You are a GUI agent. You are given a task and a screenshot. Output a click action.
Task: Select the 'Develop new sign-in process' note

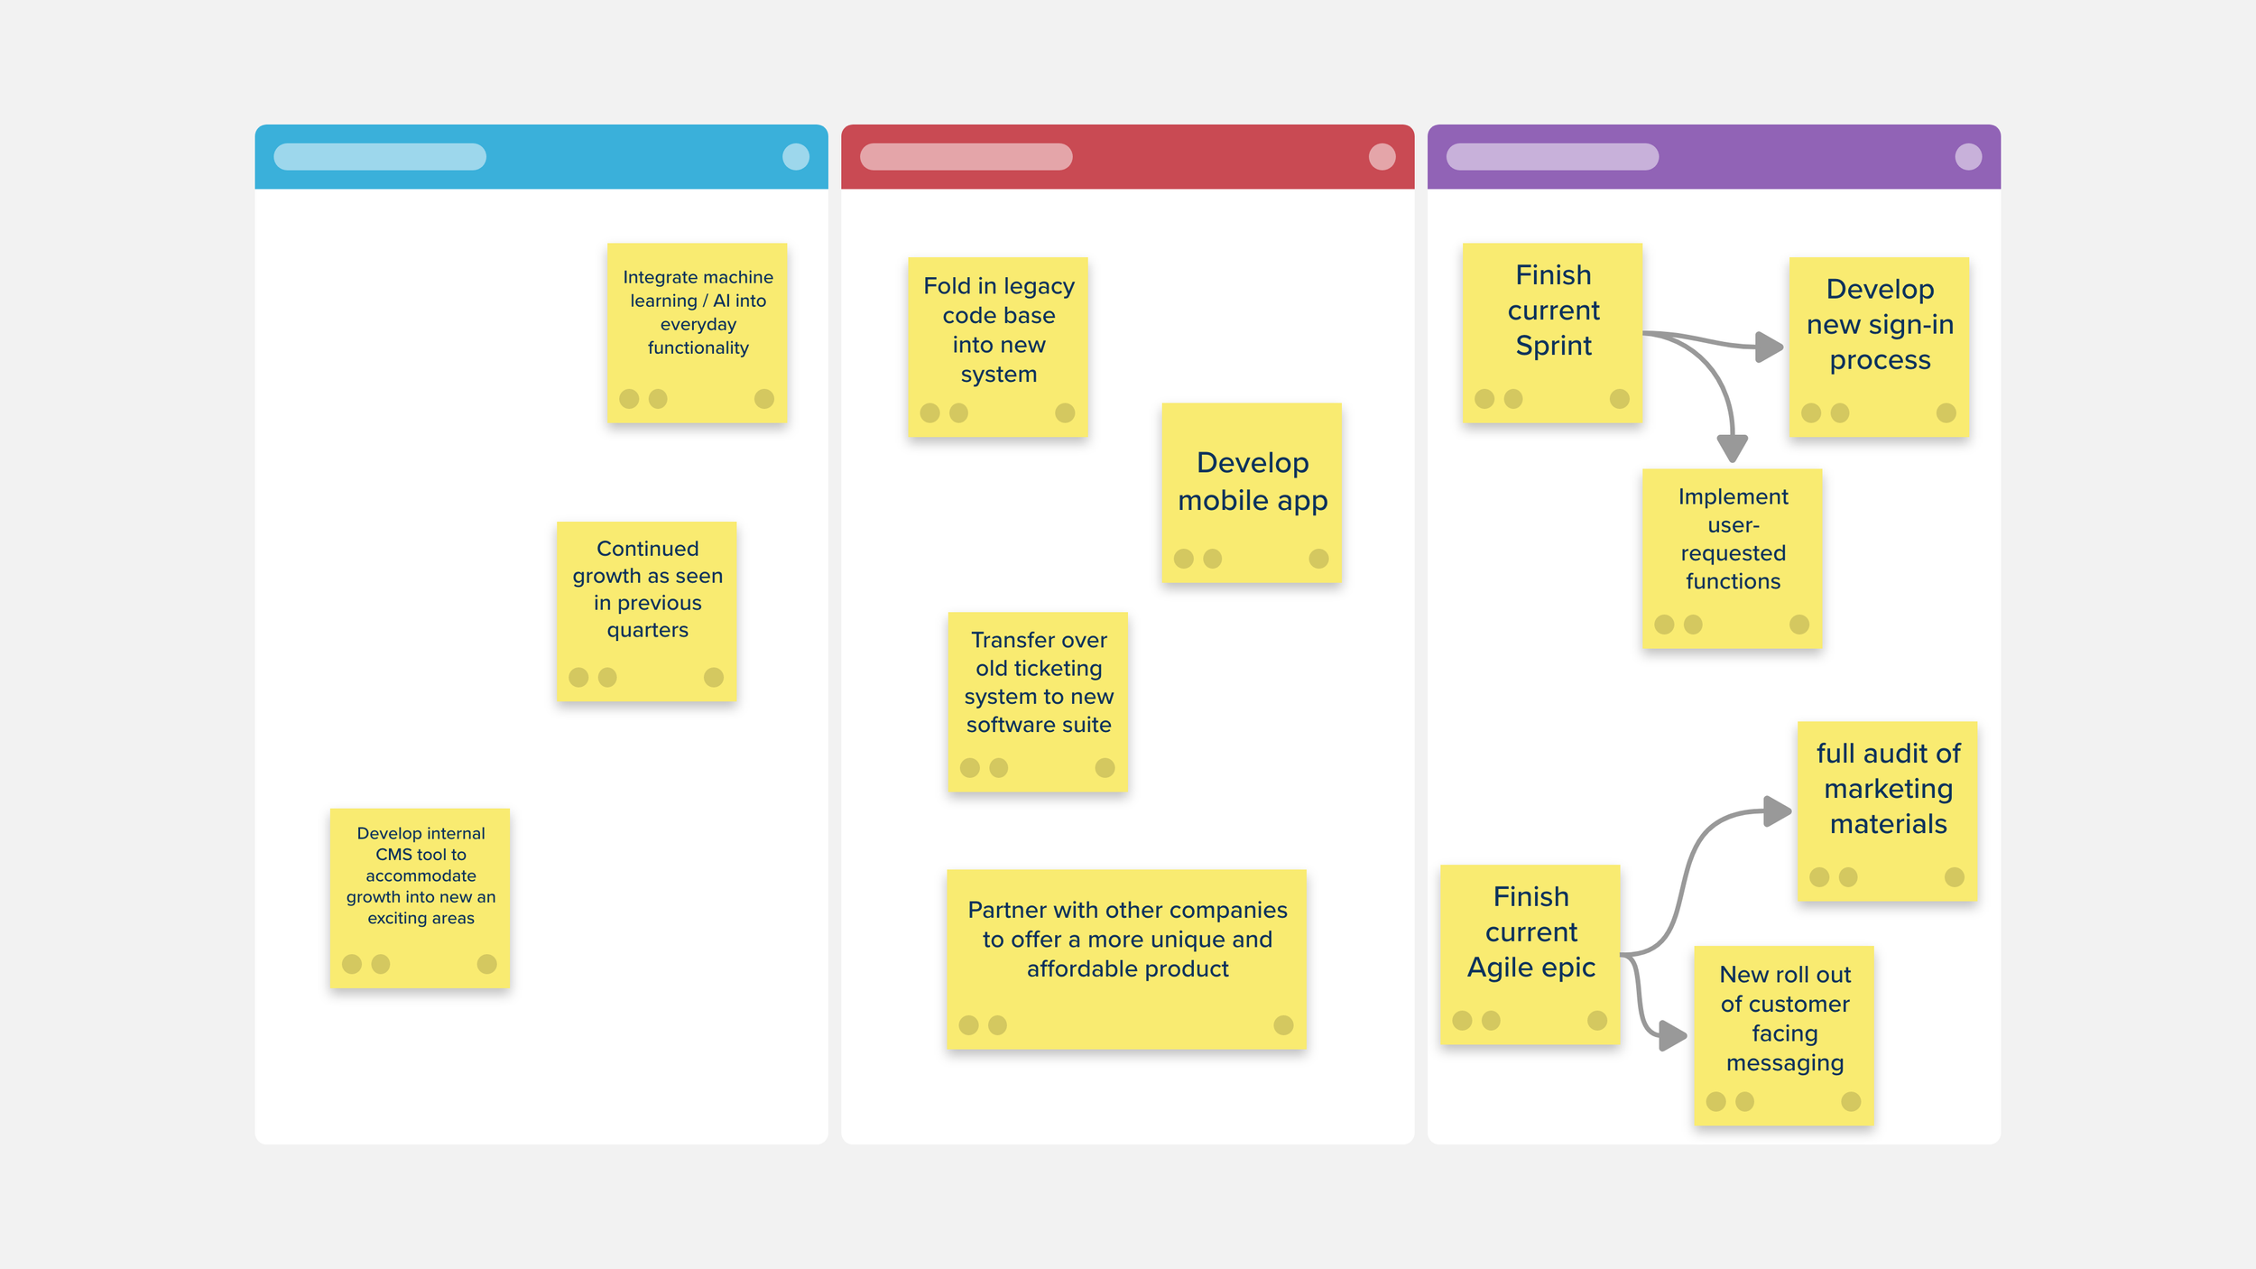[1880, 347]
